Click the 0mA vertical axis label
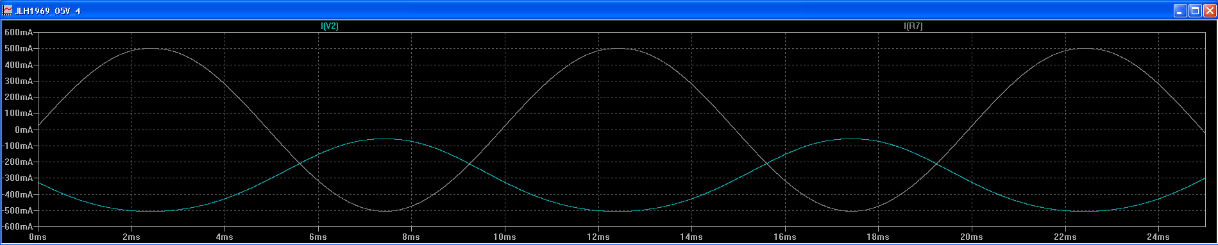This screenshot has width=1218, height=245. click(24, 130)
